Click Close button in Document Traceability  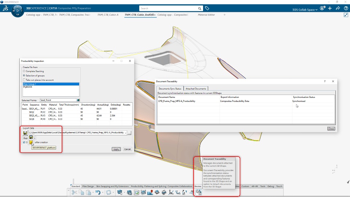tap(331, 128)
